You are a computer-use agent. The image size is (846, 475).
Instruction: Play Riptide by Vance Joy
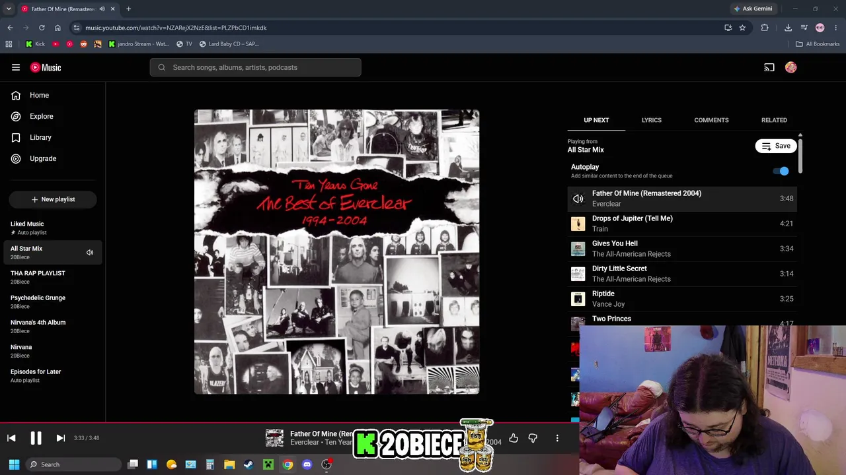(682, 299)
